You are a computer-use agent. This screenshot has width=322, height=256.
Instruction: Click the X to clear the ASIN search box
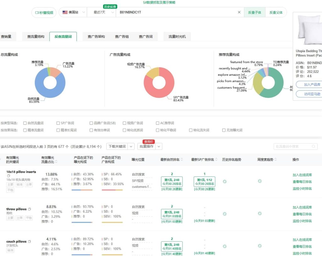pyautogui.click(x=239, y=12)
